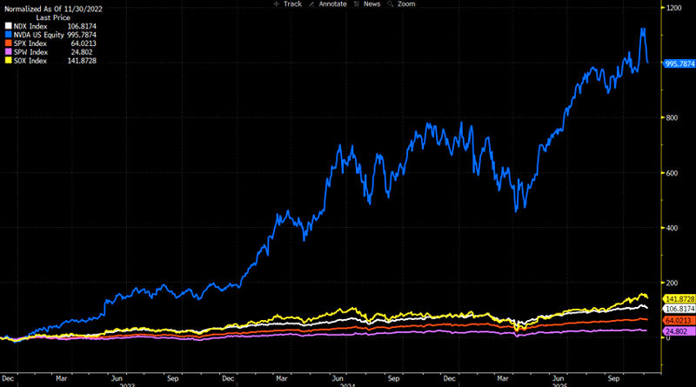Screen dimensions: 696x387
Task: Click the white 106.8174 tag on right axis
Action: click(x=678, y=309)
